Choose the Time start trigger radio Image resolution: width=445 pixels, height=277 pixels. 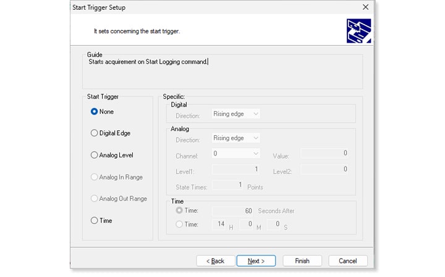pos(101,220)
